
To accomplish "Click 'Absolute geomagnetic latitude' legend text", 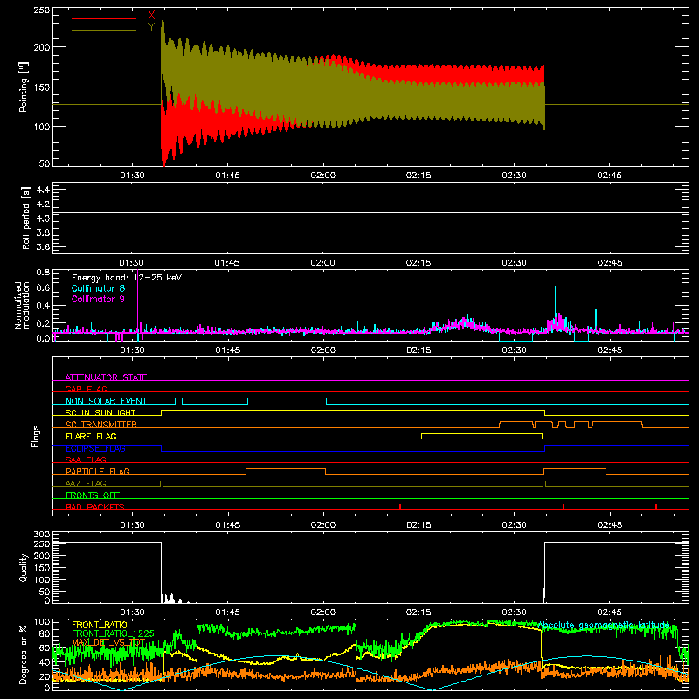I will 604,626.
